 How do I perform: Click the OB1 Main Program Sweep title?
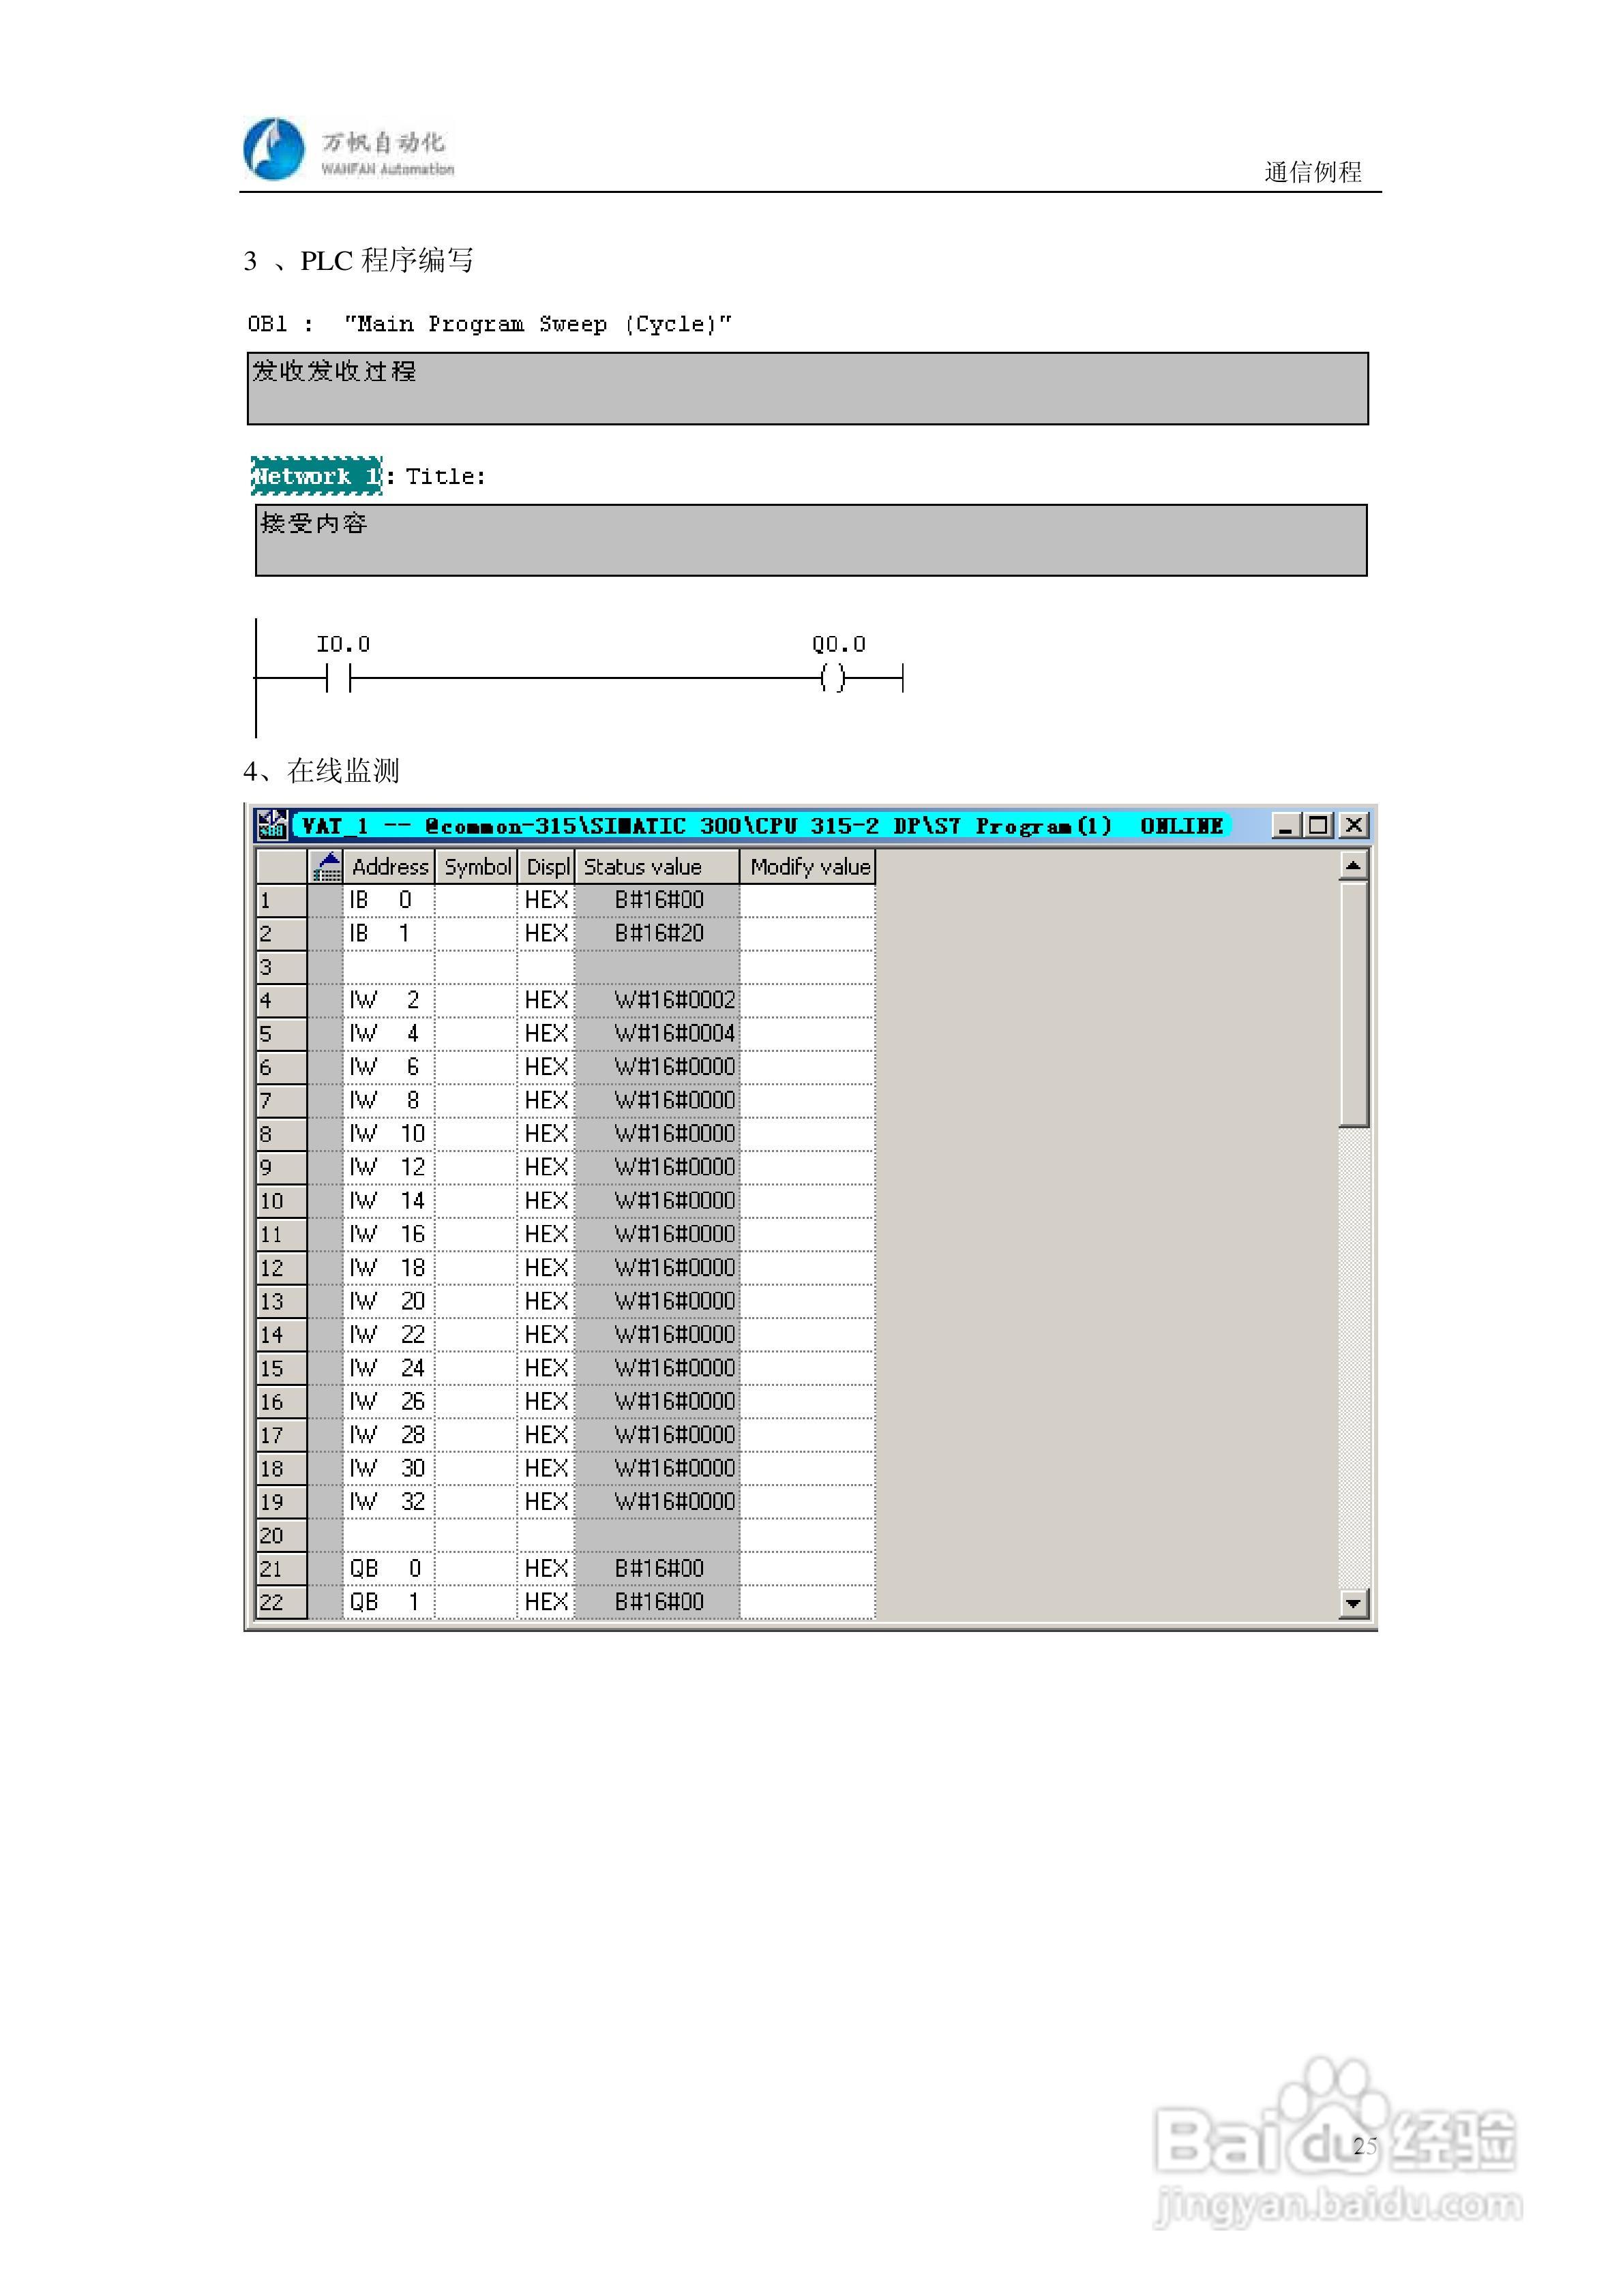click(x=490, y=324)
